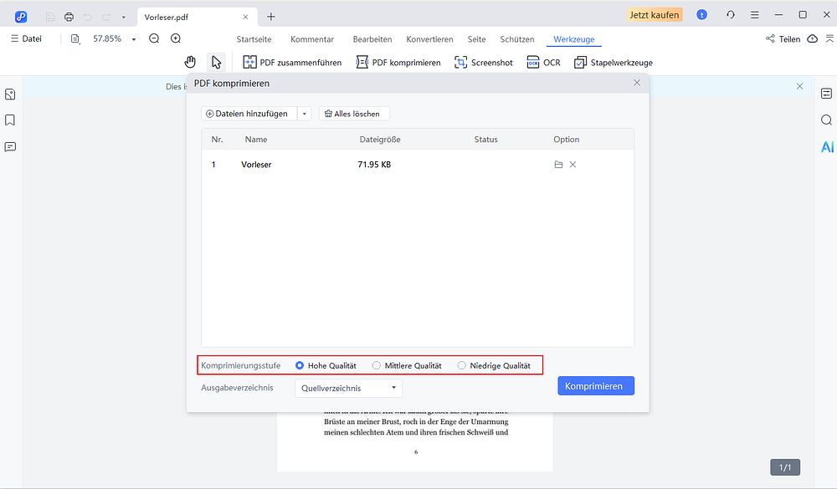The width and height of the screenshot is (837, 489).
Task: Click the search icon in right sidebar
Action: coord(826,120)
